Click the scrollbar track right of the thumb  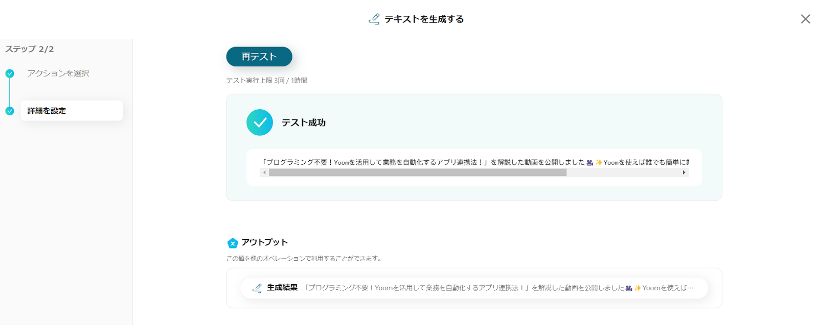coord(623,172)
